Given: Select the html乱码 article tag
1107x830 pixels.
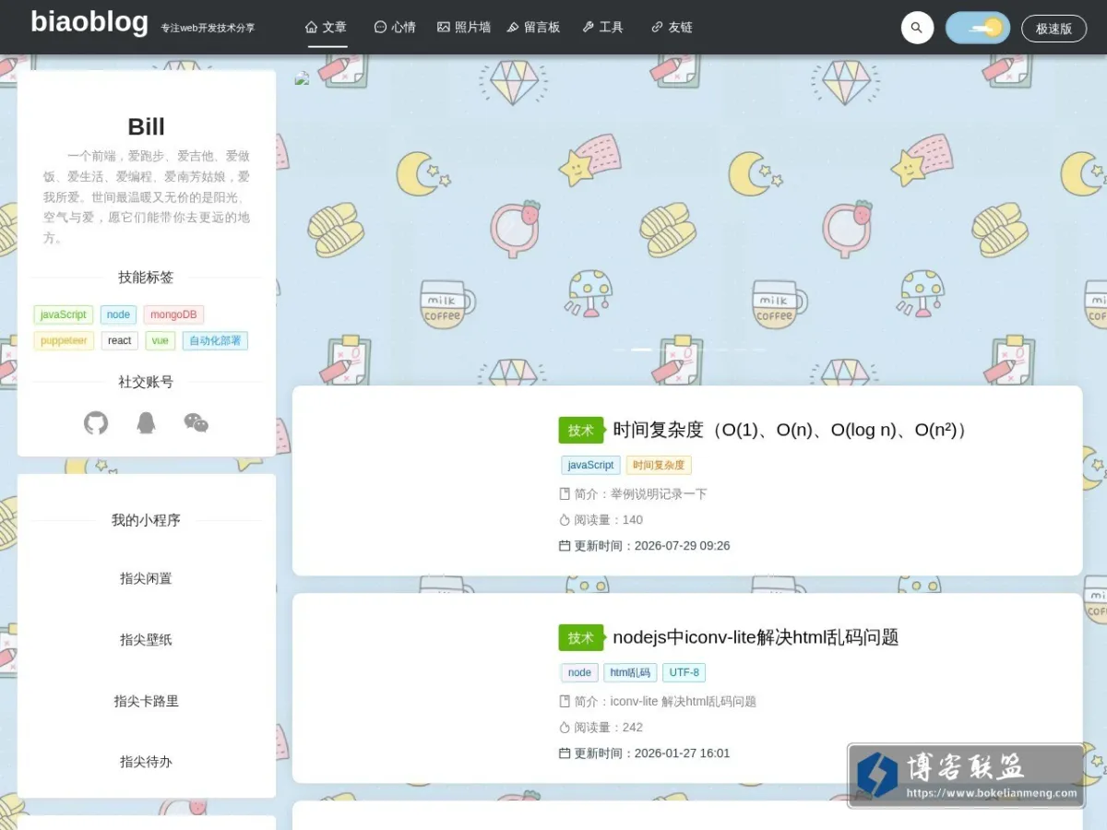Looking at the screenshot, I should [630, 673].
